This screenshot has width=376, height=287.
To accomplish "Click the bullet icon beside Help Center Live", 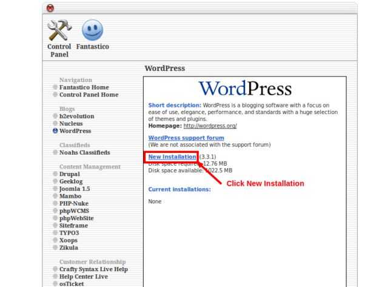I will [x=55, y=277].
